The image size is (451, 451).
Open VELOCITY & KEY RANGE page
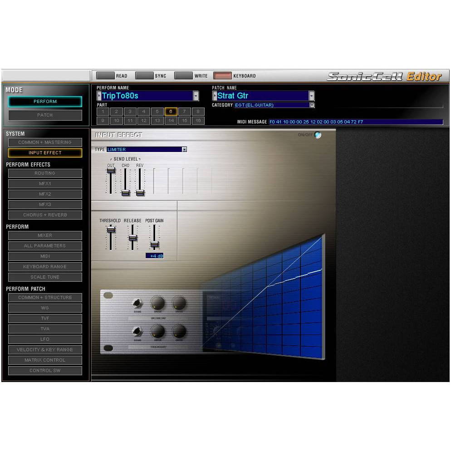point(45,349)
